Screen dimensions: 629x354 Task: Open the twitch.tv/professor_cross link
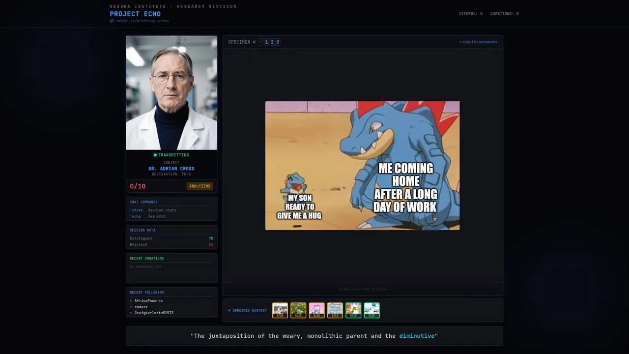(142, 21)
